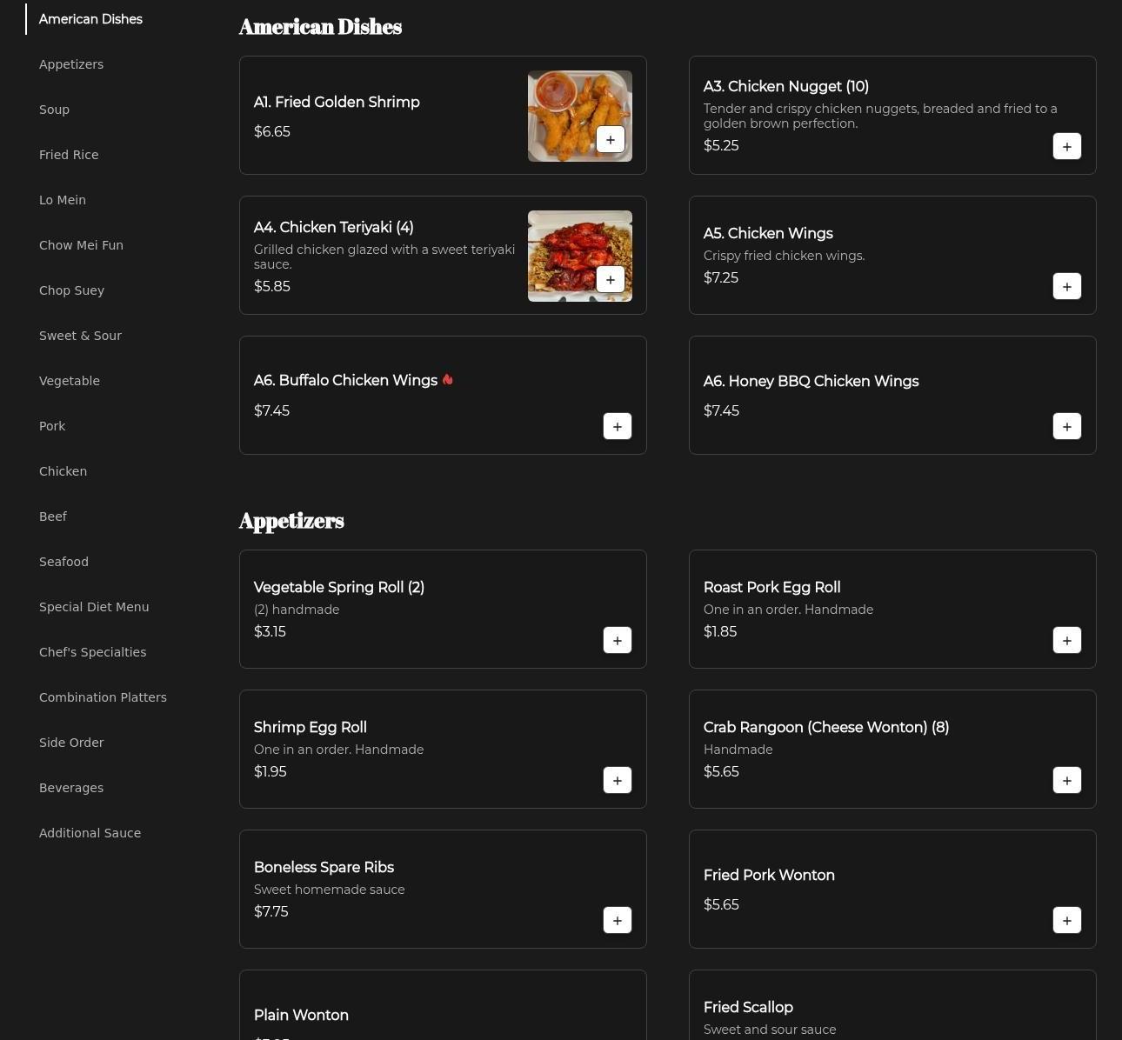The width and height of the screenshot is (1122, 1040).
Task: Add A3. Chicken Nugget (10) with plus icon
Action: (x=1067, y=146)
